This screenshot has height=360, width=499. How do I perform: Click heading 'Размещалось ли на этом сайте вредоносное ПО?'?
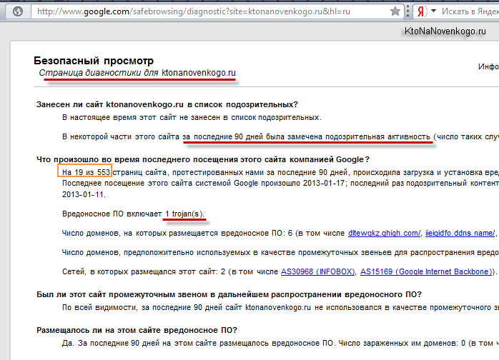point(137,330)
